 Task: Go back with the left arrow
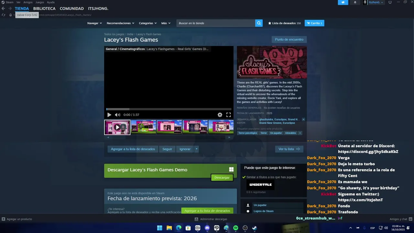(3, 9)
